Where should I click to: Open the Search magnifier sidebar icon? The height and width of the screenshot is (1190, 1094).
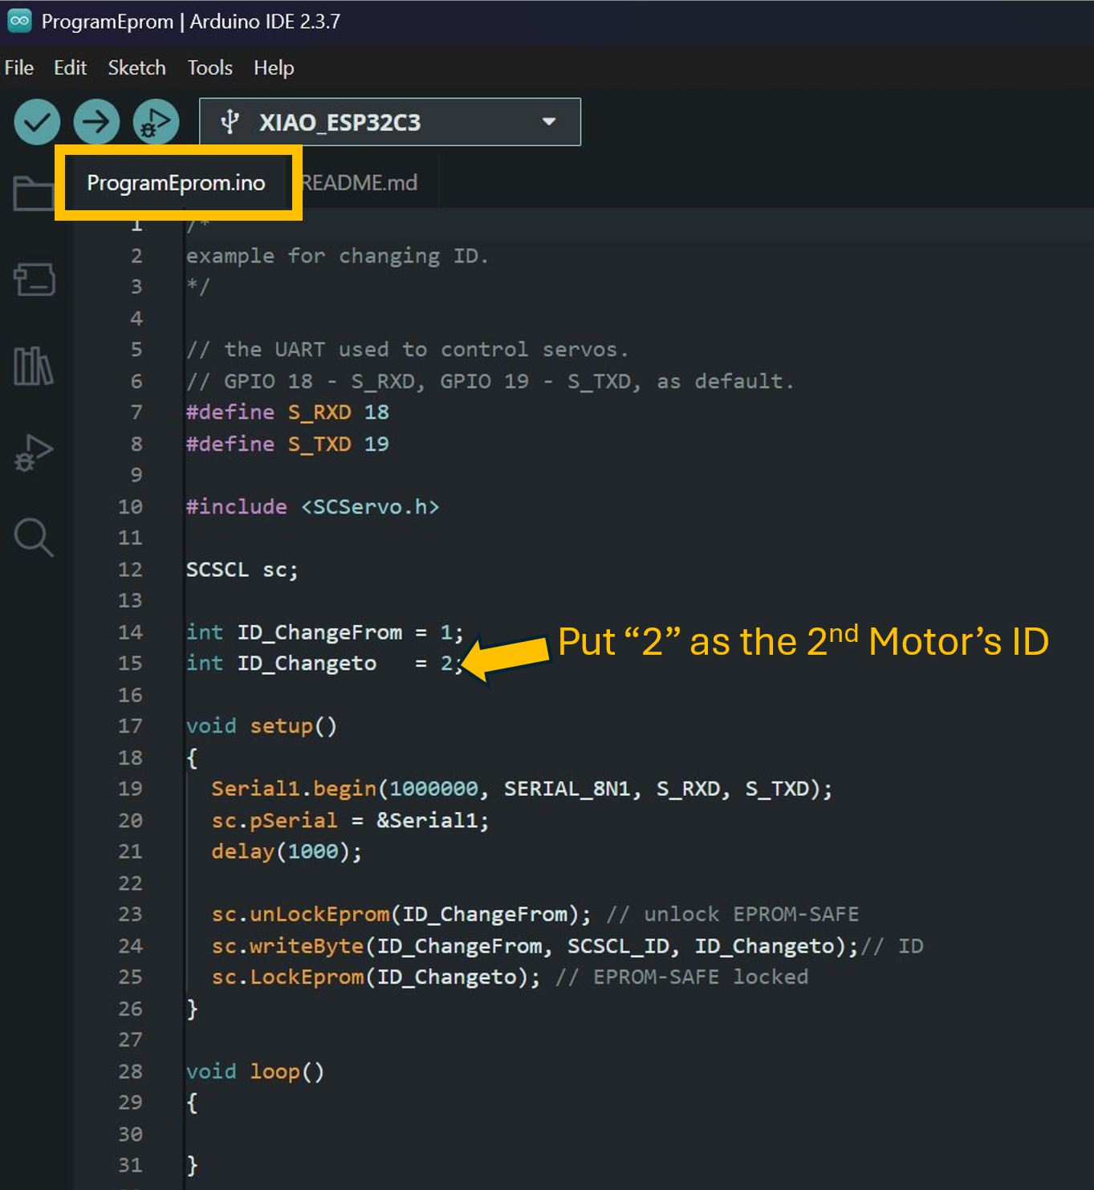pos(34,538)
